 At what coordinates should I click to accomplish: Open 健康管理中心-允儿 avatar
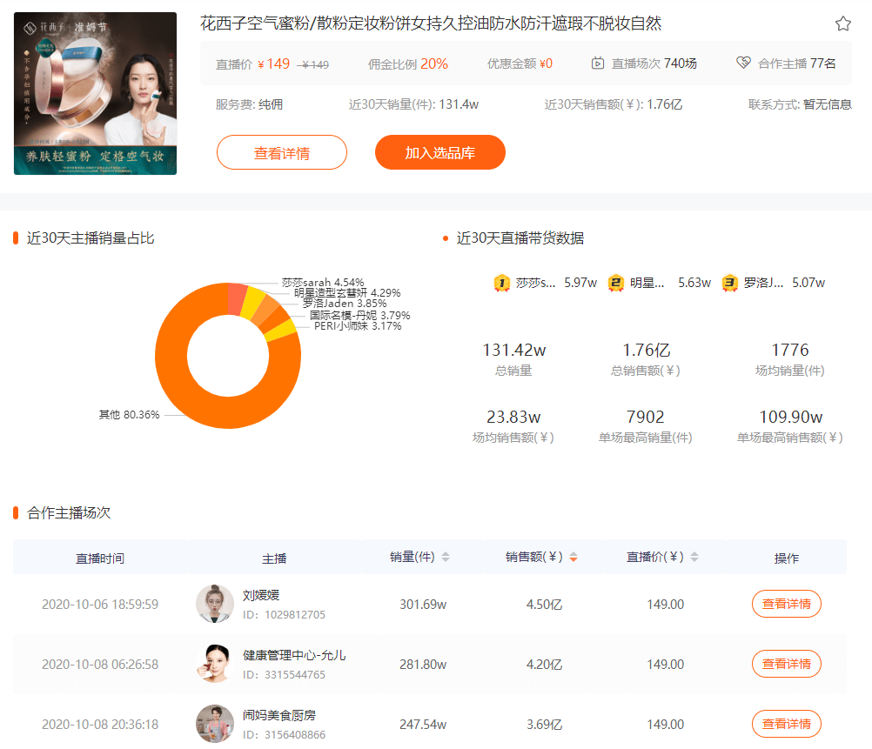click(214, 664)
